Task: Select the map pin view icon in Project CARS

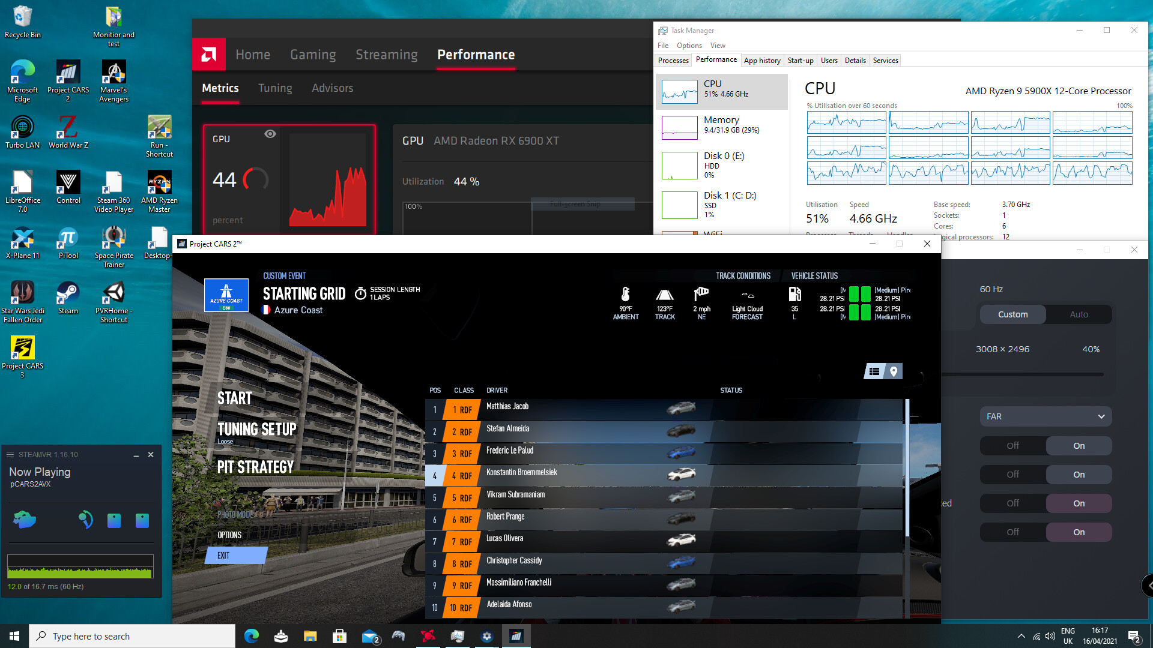Action: [894, 371]
